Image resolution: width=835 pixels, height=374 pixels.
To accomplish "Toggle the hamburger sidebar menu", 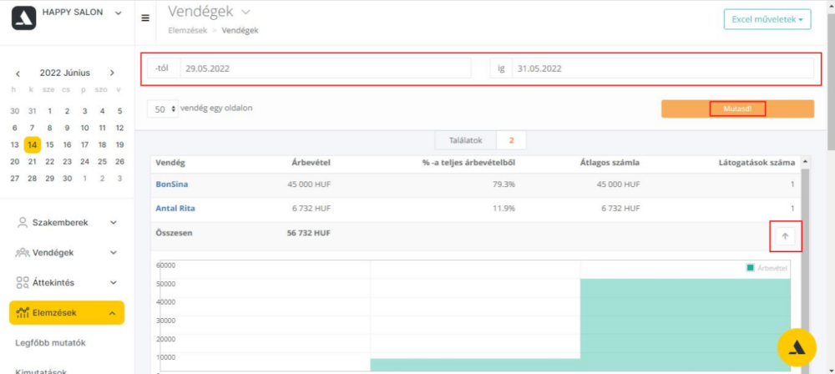I will click(x=144, y=18).
